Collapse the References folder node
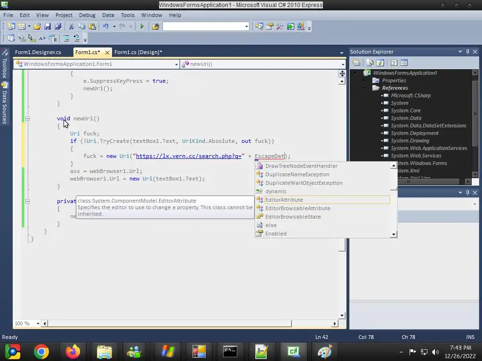 [x=364, y=88]
